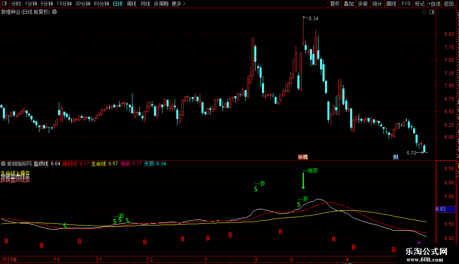Click the 海底: 5.77 indicator value
Screen dimensions: 459x264
tap(131, 164)
